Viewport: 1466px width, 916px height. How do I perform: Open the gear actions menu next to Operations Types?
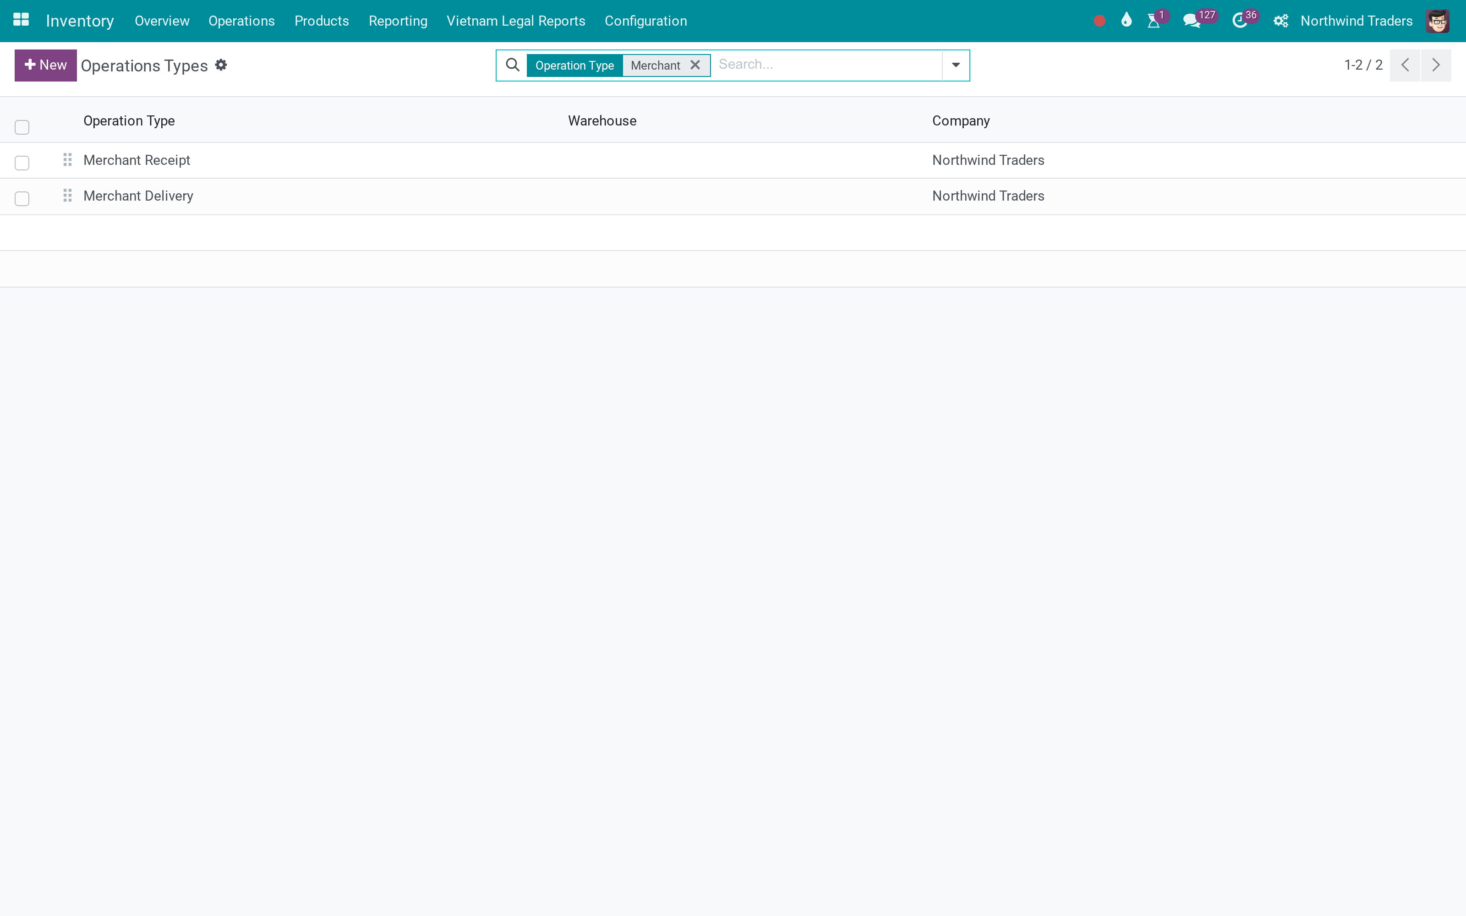coord(221,65)
